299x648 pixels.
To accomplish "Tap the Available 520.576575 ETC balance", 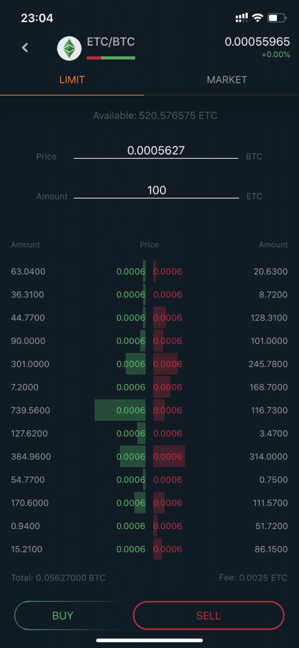I will click(156, 116).
